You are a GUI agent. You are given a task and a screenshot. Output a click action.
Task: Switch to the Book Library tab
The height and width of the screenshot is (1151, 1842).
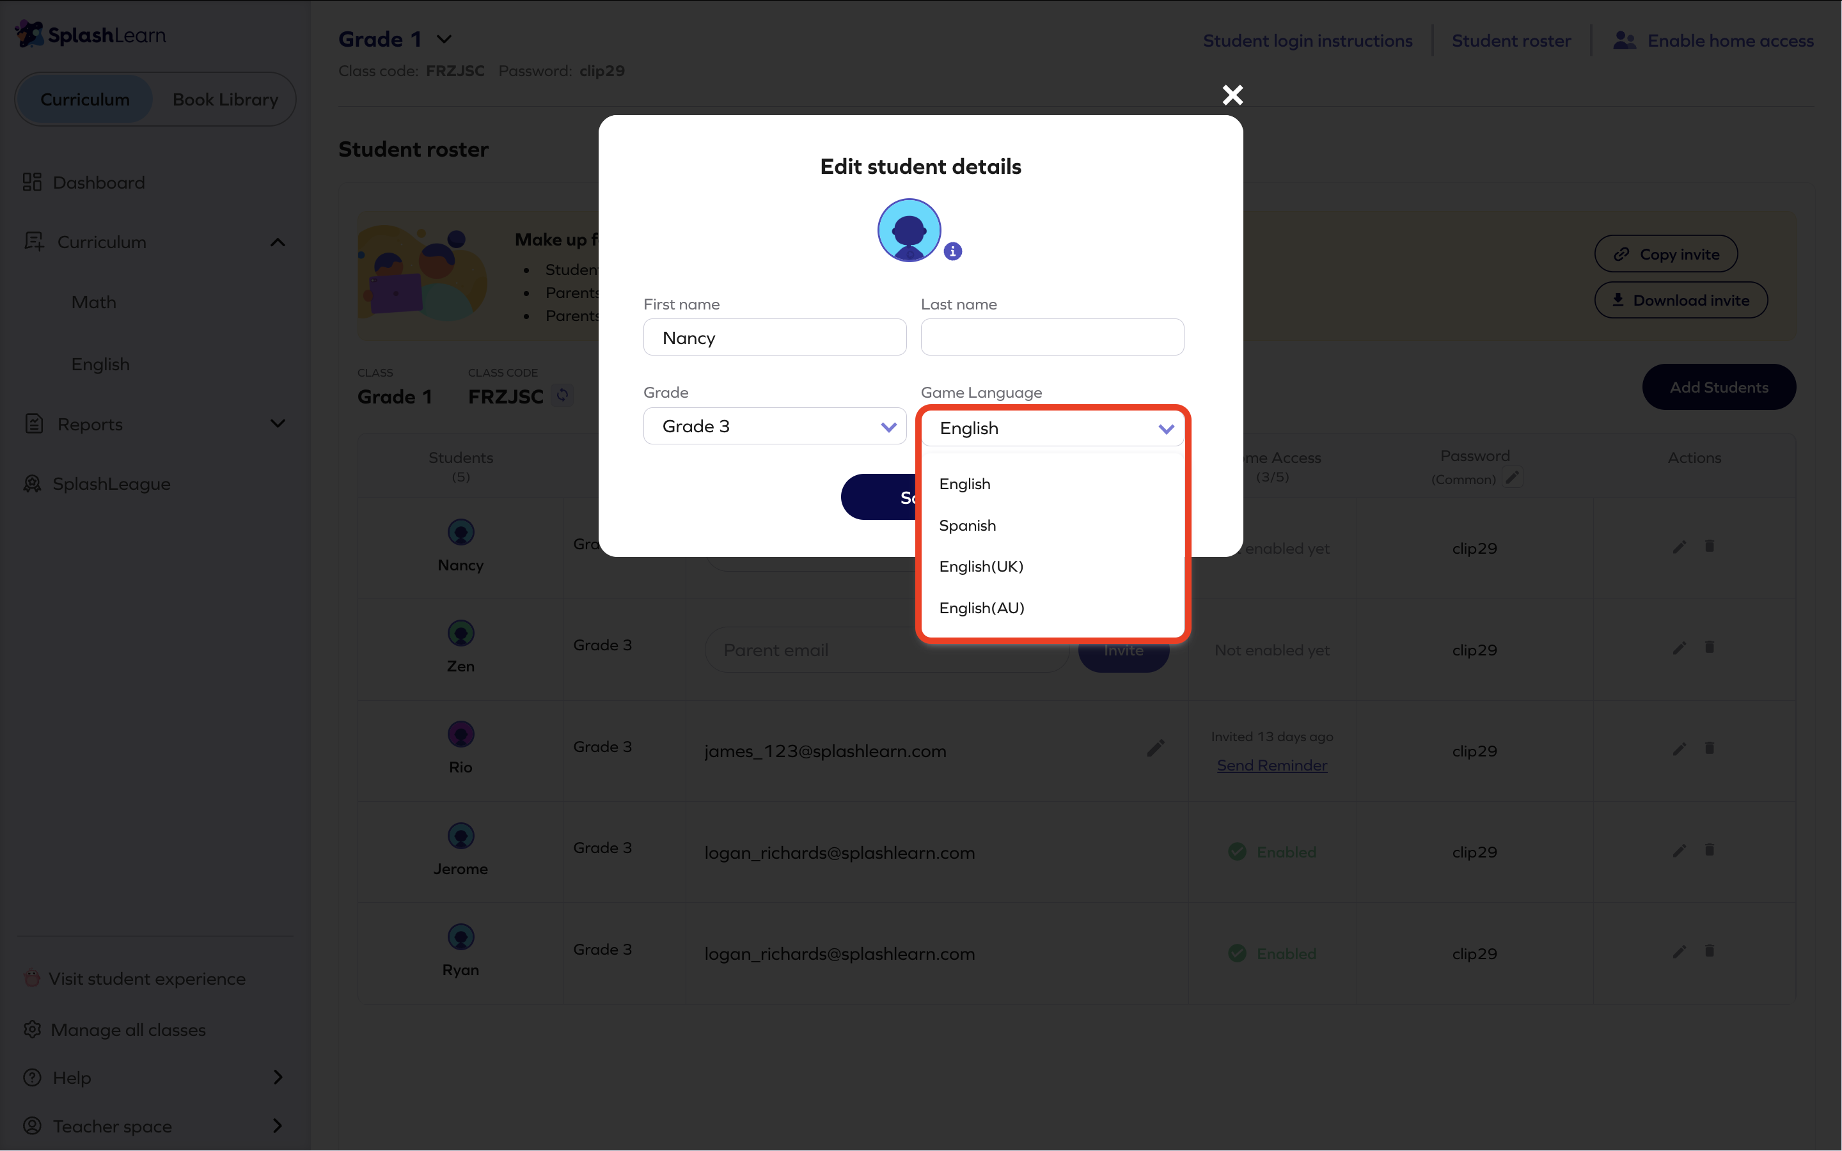click(x=225, y=100)
